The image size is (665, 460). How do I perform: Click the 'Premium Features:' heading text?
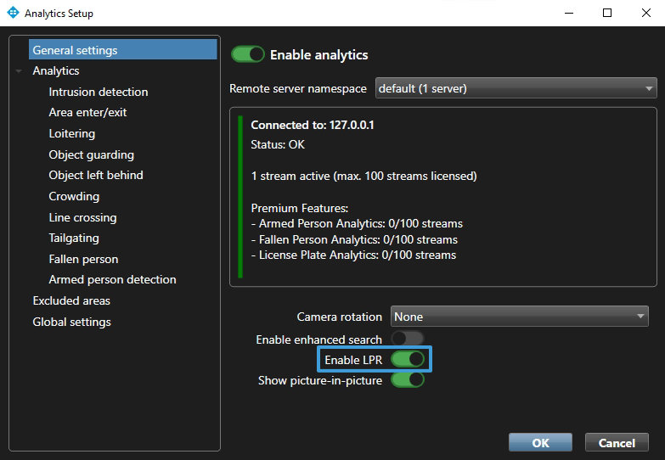pyautogui.click(x=300, y=208)
